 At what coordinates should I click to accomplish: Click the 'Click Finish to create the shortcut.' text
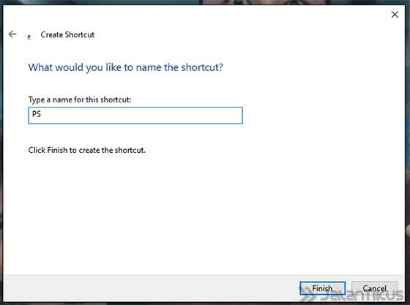(x=87, y=150)
